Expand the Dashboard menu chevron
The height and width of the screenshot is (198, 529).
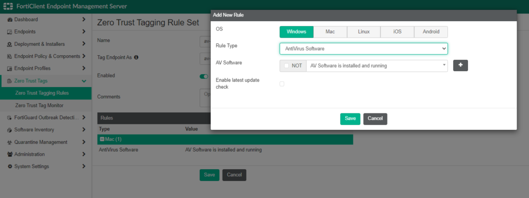click(84, 20)
